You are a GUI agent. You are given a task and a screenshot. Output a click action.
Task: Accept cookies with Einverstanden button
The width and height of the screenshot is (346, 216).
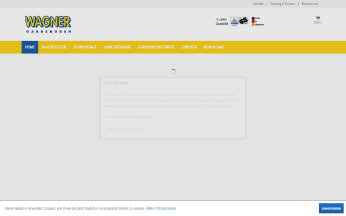click(x=331, y=209)
